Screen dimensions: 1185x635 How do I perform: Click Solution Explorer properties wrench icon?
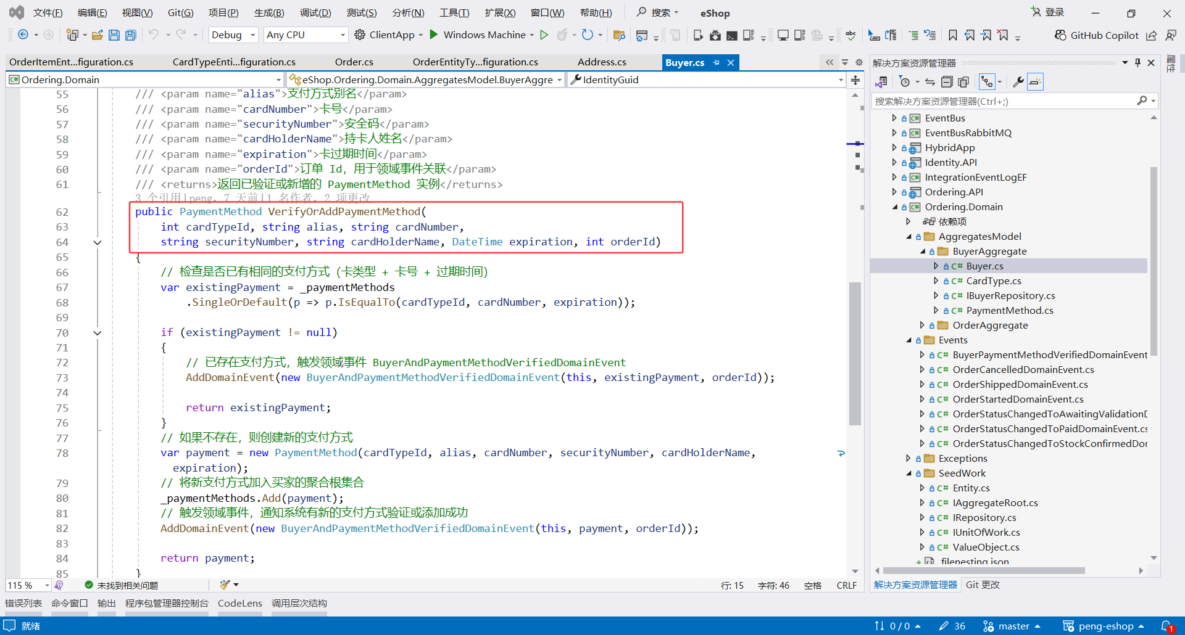coord(1018,81)
